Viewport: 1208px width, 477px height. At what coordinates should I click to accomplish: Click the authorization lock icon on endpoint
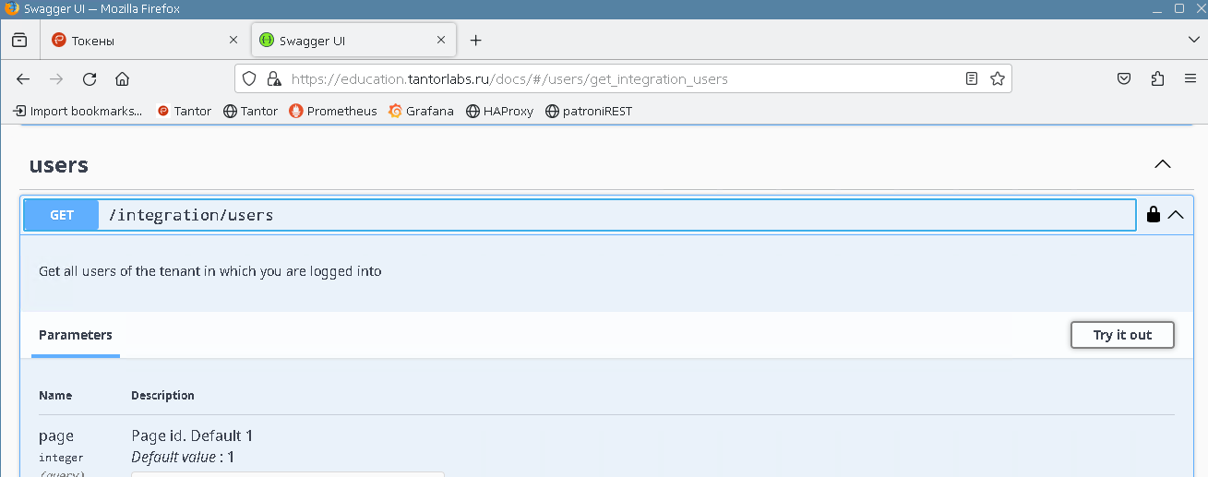click(x=1153, y=215)
